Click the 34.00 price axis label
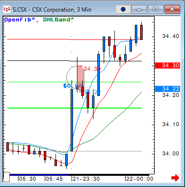Viewport: 185px width, 187px height. tap(170, 153)
